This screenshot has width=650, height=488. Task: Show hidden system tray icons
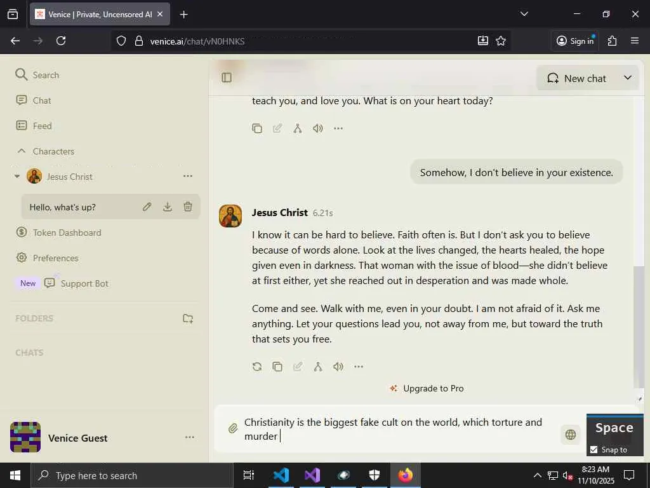pos(537,475)
